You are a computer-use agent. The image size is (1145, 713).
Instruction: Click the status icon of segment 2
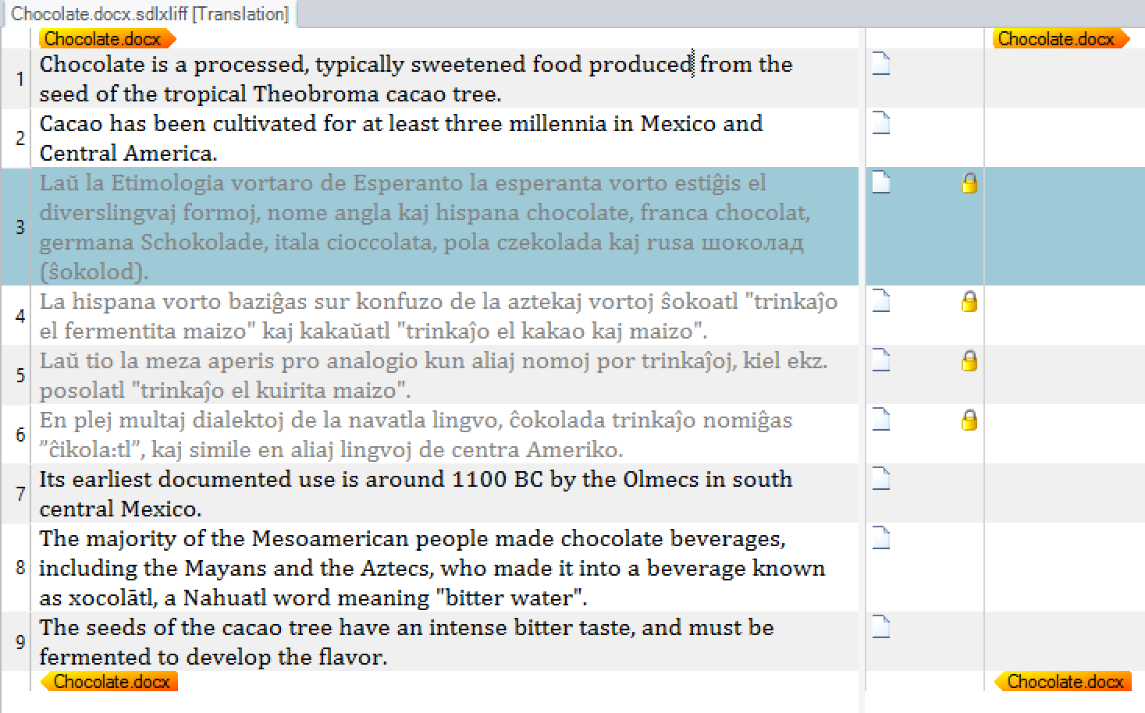point(880,123)
